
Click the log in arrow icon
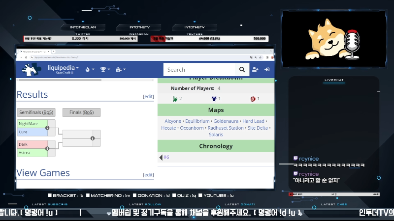coord(267,69)
